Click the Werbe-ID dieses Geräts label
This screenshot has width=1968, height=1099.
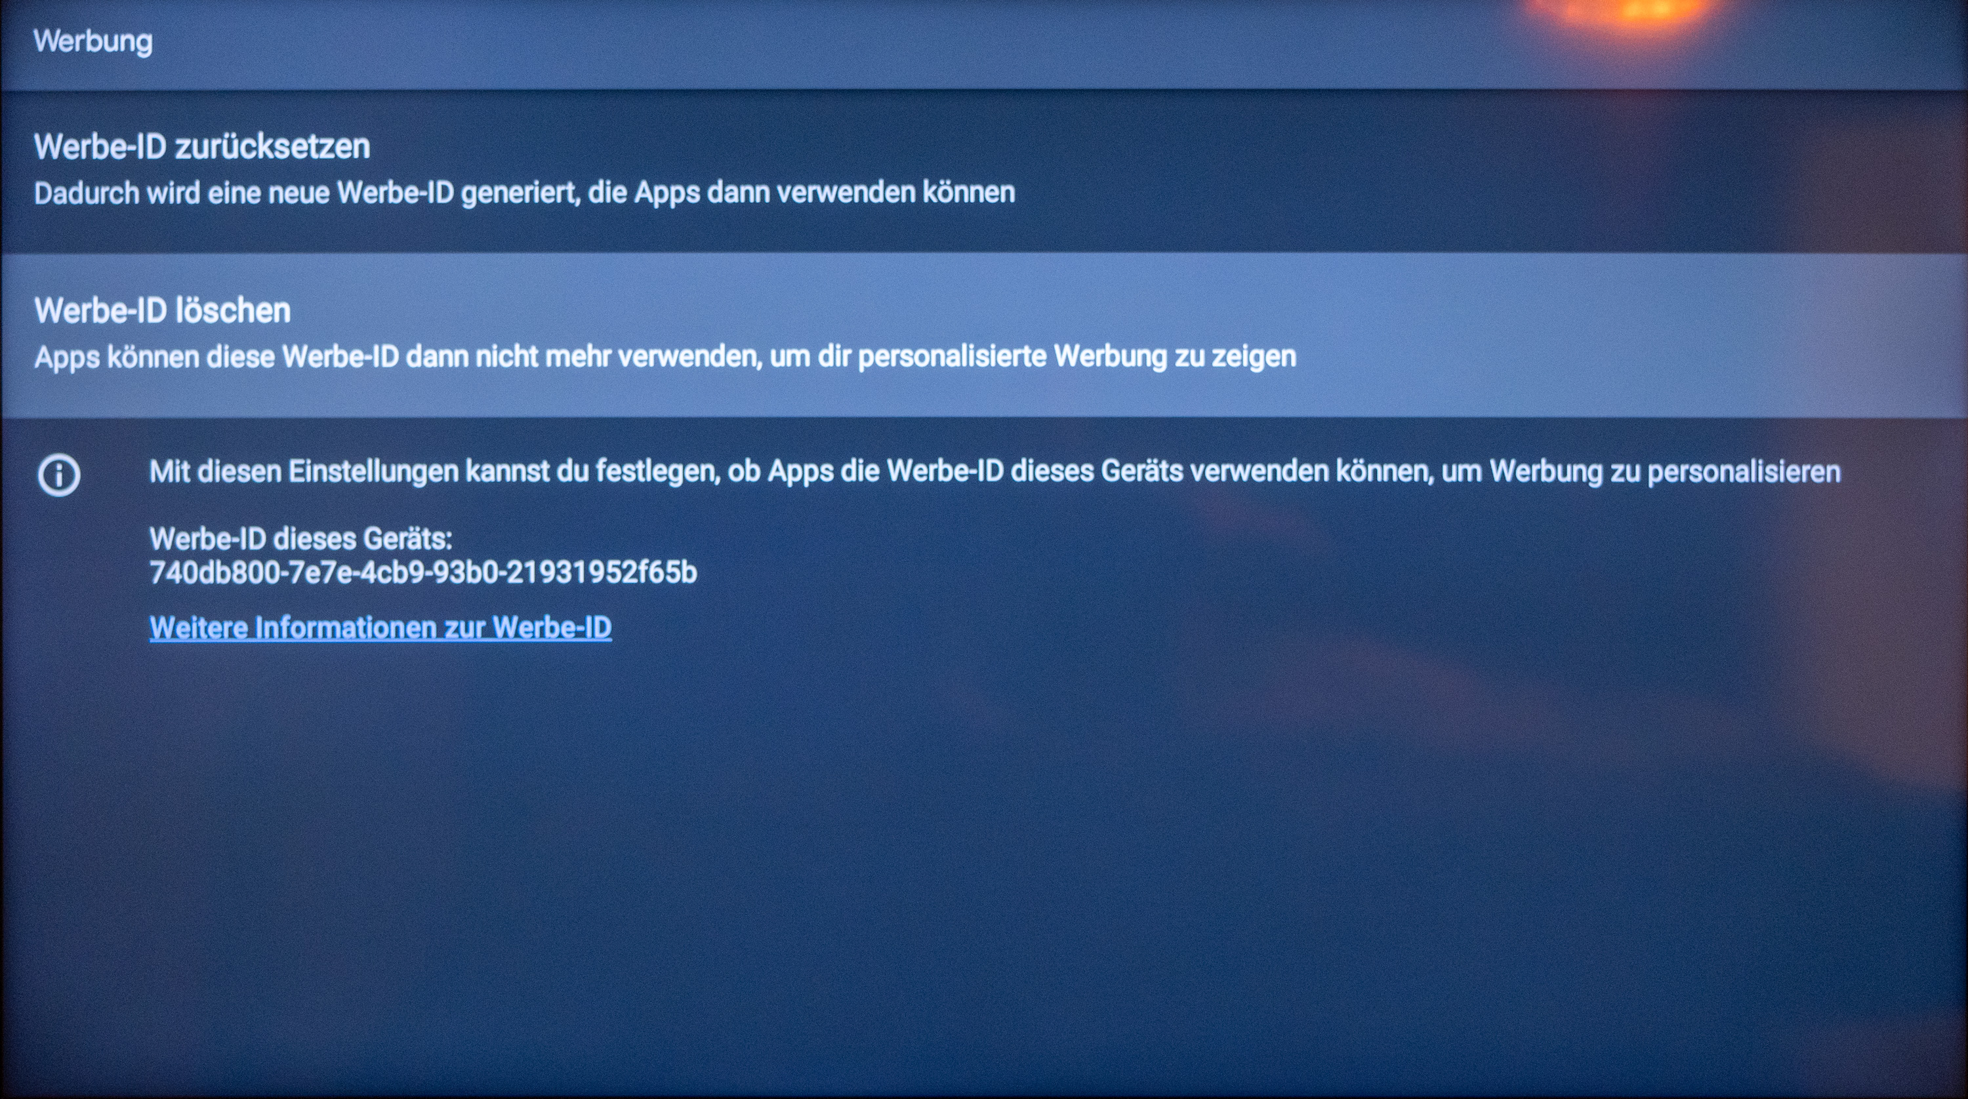click(301, 539)
